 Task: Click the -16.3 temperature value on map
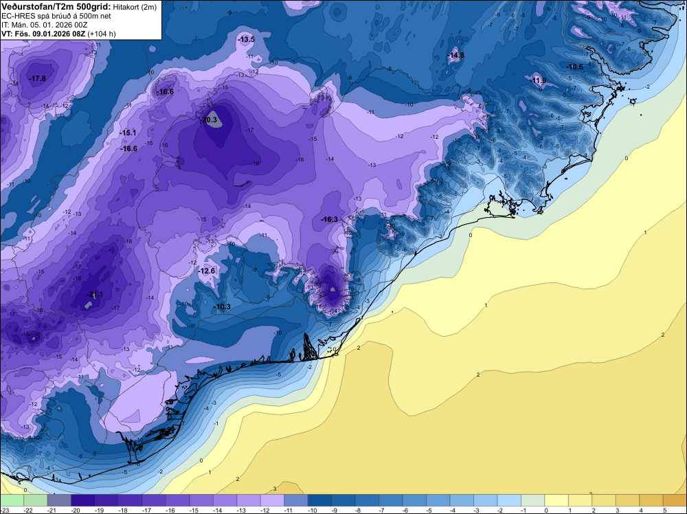[x=330, y=219]
